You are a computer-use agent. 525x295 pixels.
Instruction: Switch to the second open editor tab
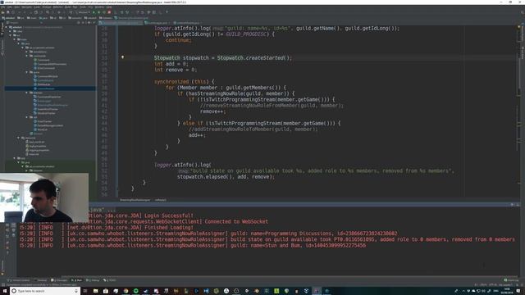click(157, 23)
